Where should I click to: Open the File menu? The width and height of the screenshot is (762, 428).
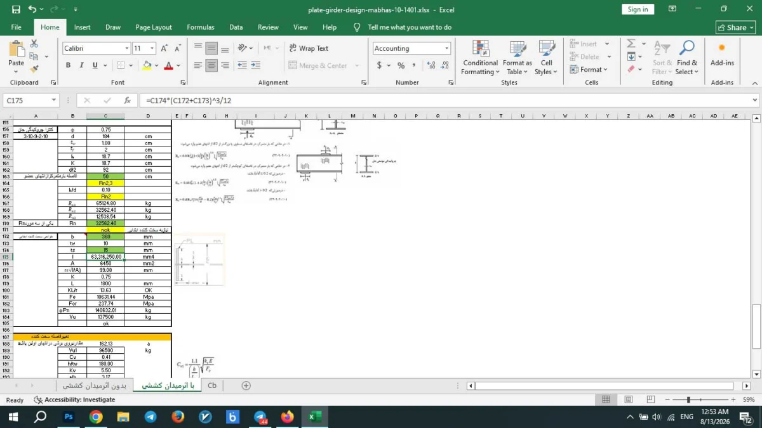(x=17, y=27)
